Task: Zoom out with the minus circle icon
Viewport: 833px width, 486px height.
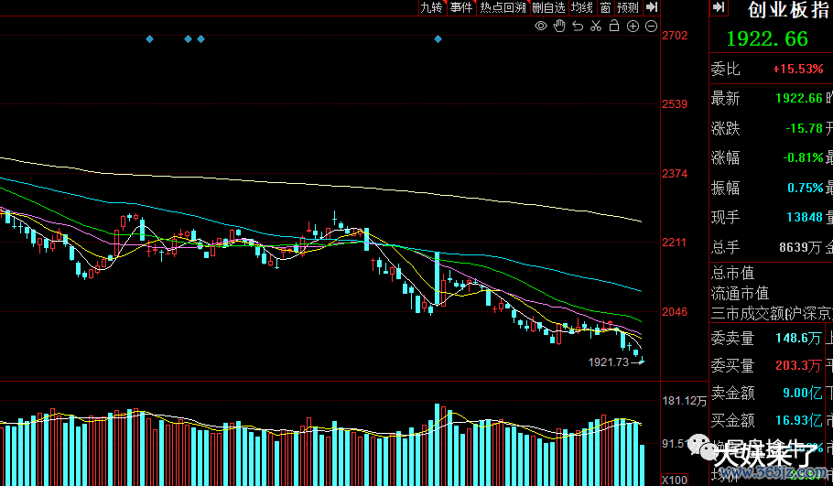Action: pos(651,26)
